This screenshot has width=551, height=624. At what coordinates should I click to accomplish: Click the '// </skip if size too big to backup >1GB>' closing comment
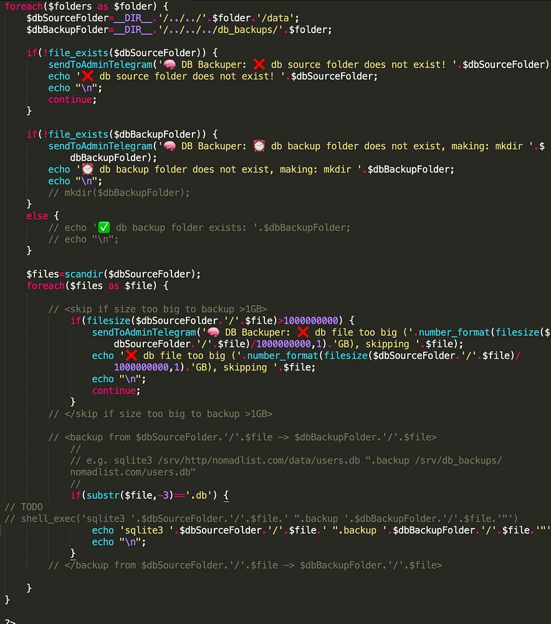coord(160,414)
